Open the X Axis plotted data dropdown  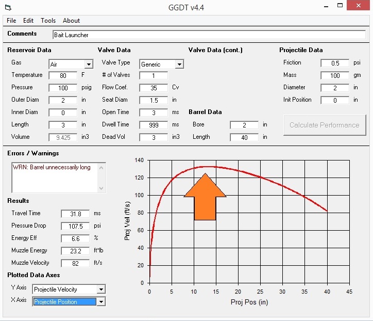click(101, 302)
